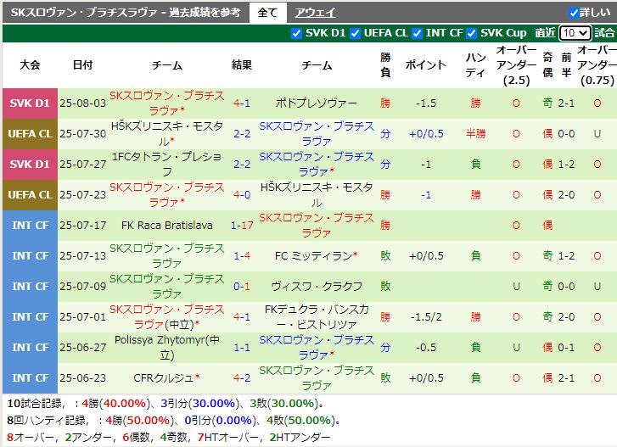Open the 1-4 score vs FC ミッティラン
The height and width of the screenshot is (447, 617).
[x=242, y=256]
